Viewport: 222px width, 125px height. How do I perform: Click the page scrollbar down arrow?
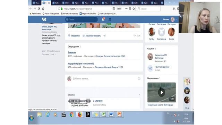(193, 110)
